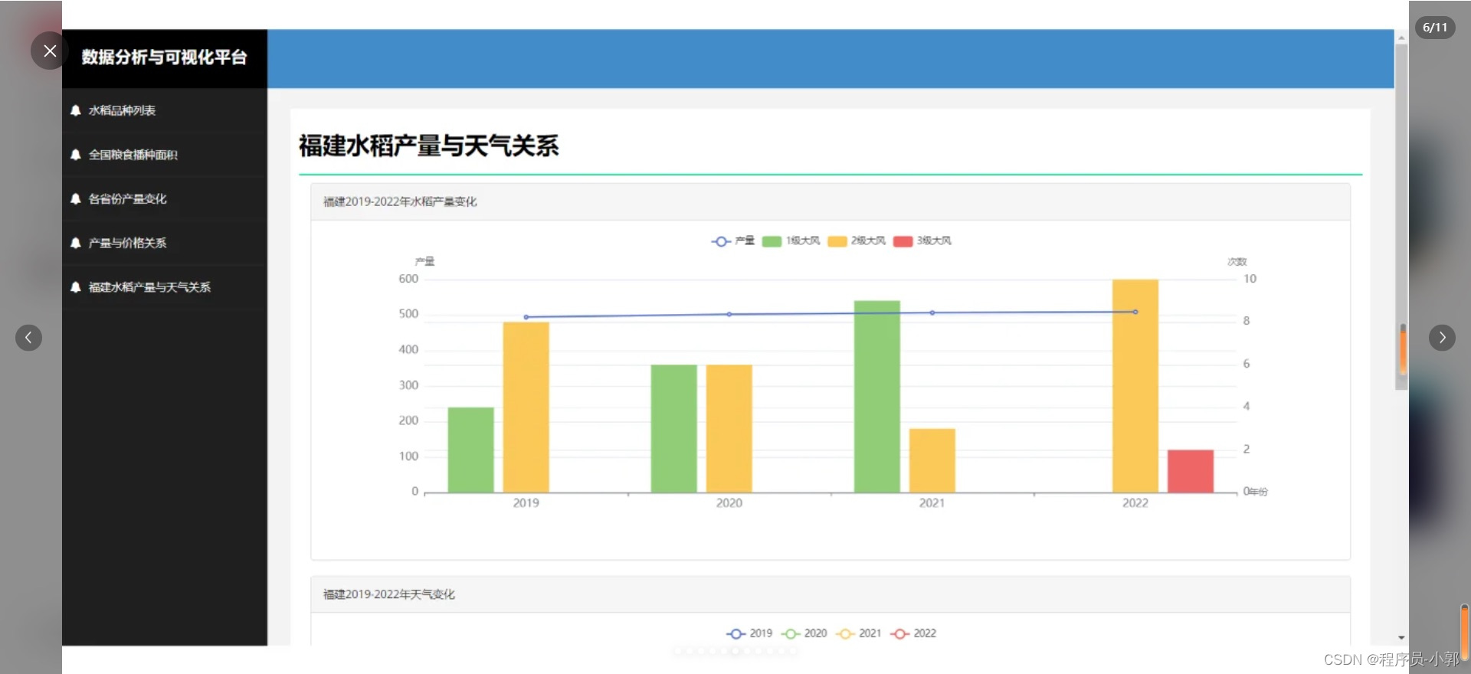
Task: Click the 2020 point on 产量 line
Action: coord(729,314)
